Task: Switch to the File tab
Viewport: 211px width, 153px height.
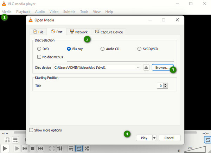Action: click(x=38, y=32)
